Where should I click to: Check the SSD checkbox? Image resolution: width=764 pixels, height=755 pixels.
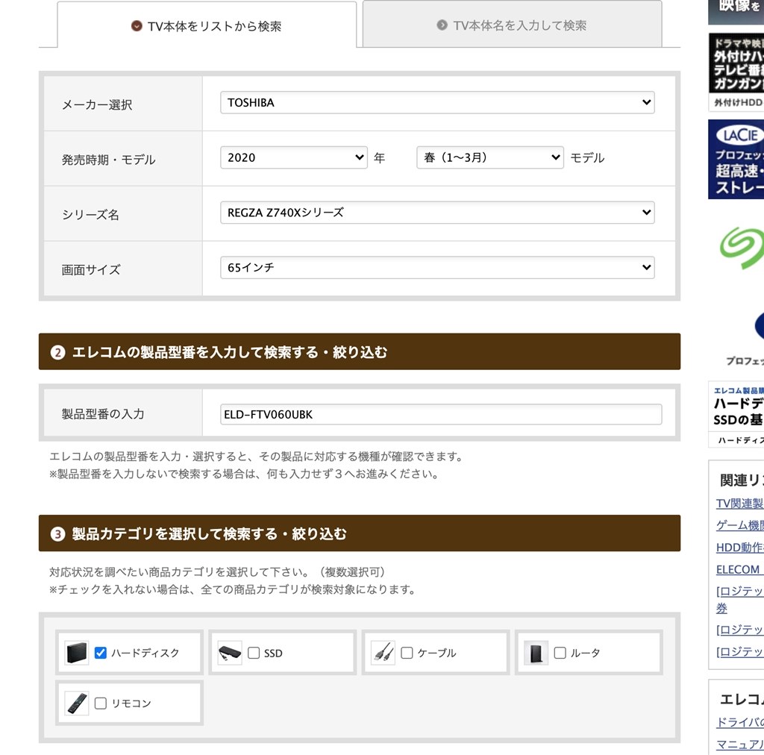(254, 653)
